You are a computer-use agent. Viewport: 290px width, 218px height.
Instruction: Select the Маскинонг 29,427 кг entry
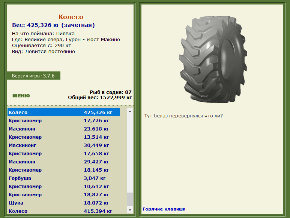tap(64, 162)
